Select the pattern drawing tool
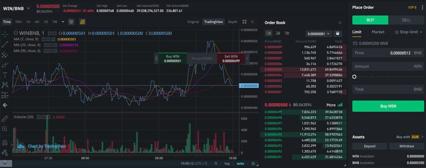 (x=5, y=85)
